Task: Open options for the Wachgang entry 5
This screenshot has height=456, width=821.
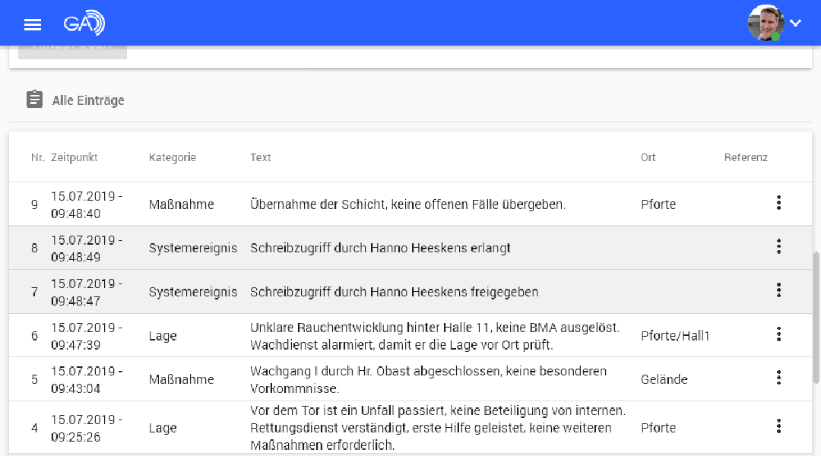Action: [x=778, y=377]
